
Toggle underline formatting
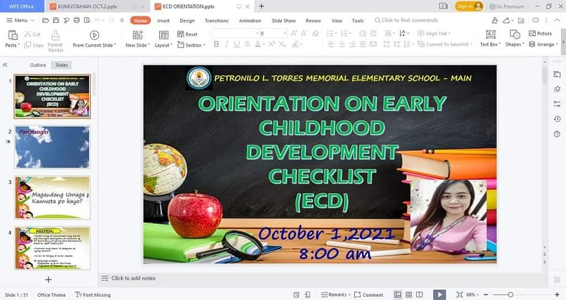236,44
